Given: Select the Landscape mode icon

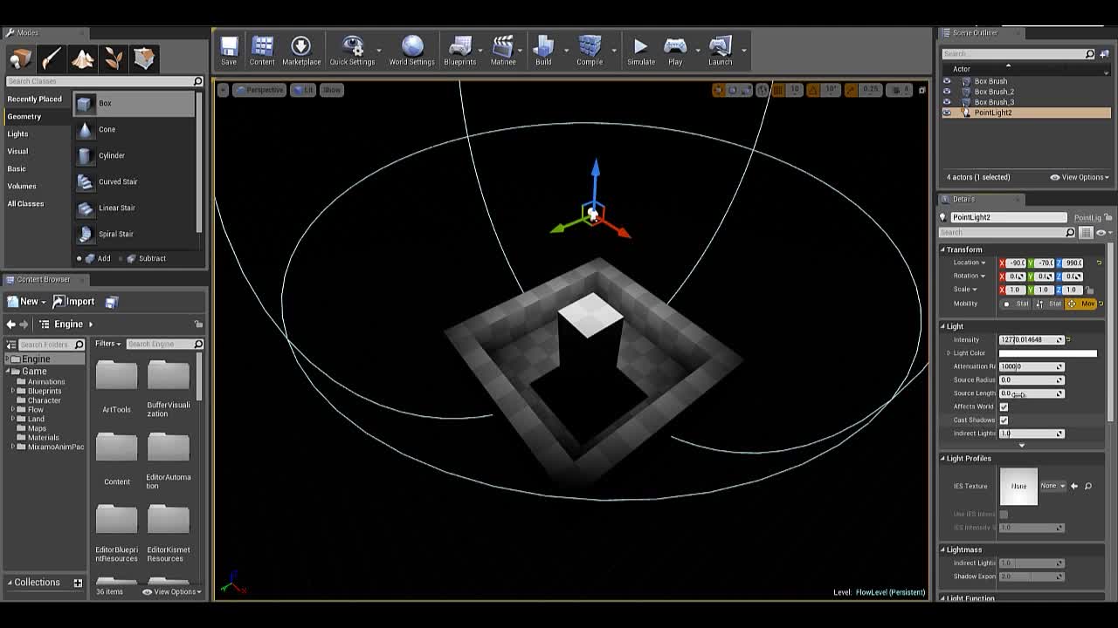Looking at the screenshot, I should tap(82, 58).
